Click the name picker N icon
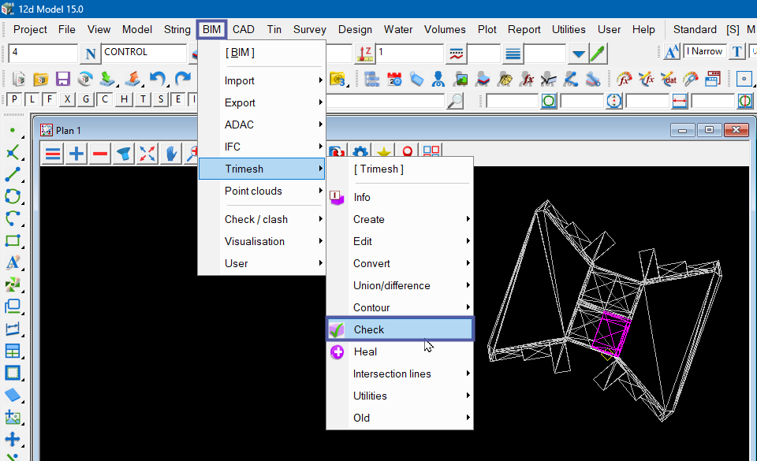757x461 pixels. [x=90, y=53]
